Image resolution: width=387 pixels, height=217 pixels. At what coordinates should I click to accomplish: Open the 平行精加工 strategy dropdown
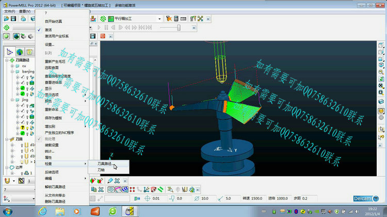pyautogui.click(x=159, y=19)
